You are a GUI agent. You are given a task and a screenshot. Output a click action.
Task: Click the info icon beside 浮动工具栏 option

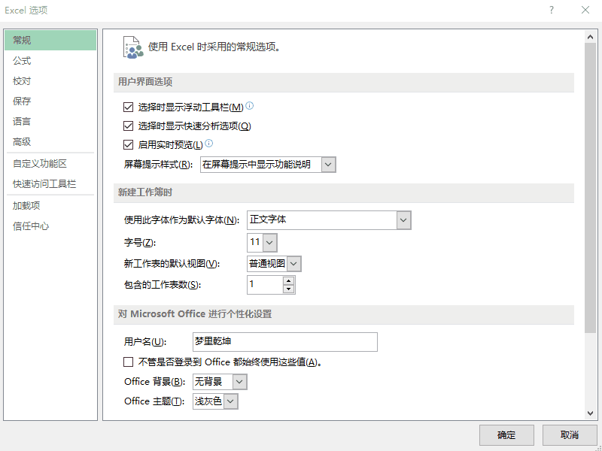click(250, 106)
